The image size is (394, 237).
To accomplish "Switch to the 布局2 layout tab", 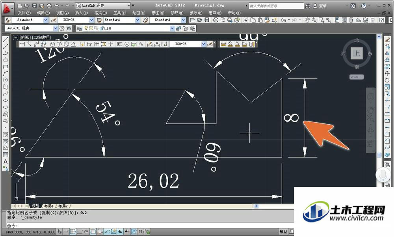I will [63, 206].
